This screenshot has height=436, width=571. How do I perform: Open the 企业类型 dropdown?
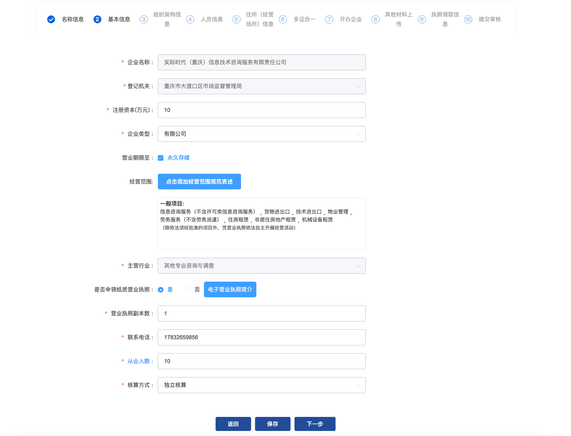261,134
